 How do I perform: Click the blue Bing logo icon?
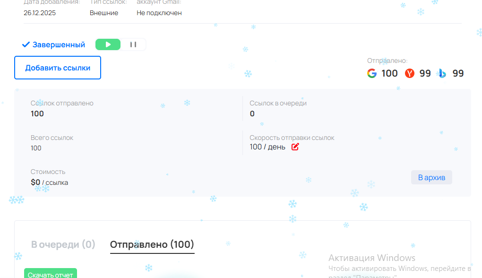(442, 73)
